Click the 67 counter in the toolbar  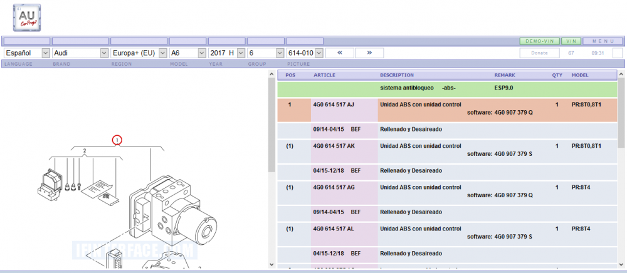571,53
